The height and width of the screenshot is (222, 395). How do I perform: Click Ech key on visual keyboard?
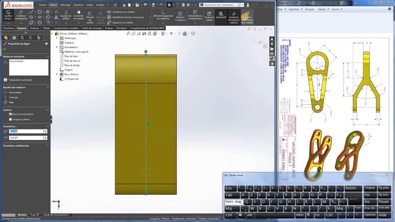pyautogui.click(x=230, y=188)
